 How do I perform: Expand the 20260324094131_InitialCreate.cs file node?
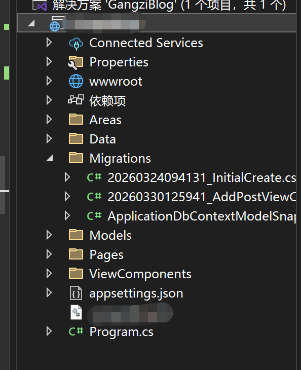(x=67, y=177)
